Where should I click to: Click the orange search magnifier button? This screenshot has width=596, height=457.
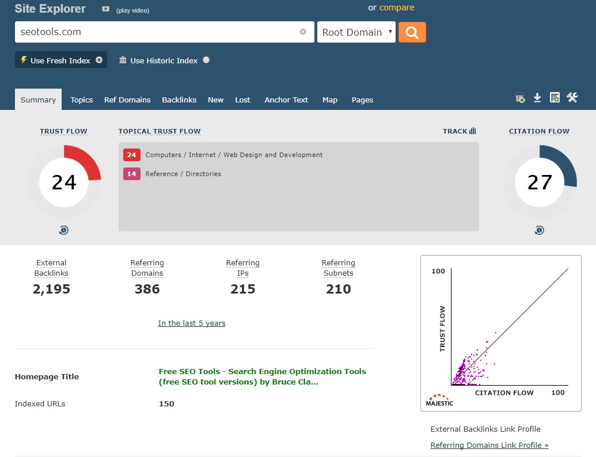tap(412, 32)
